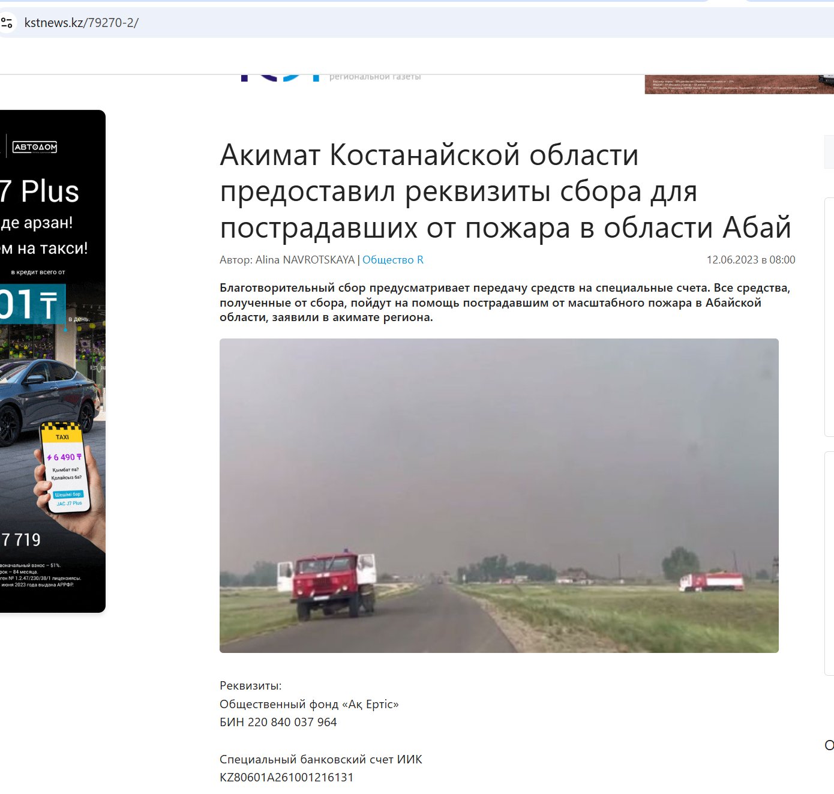
Task: Click the site information icon in address bar
Action: pos(7,23)
